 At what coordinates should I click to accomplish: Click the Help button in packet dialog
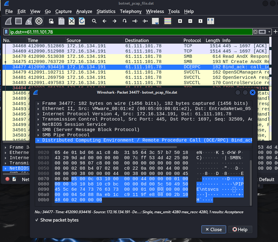[x=240, y=229]
